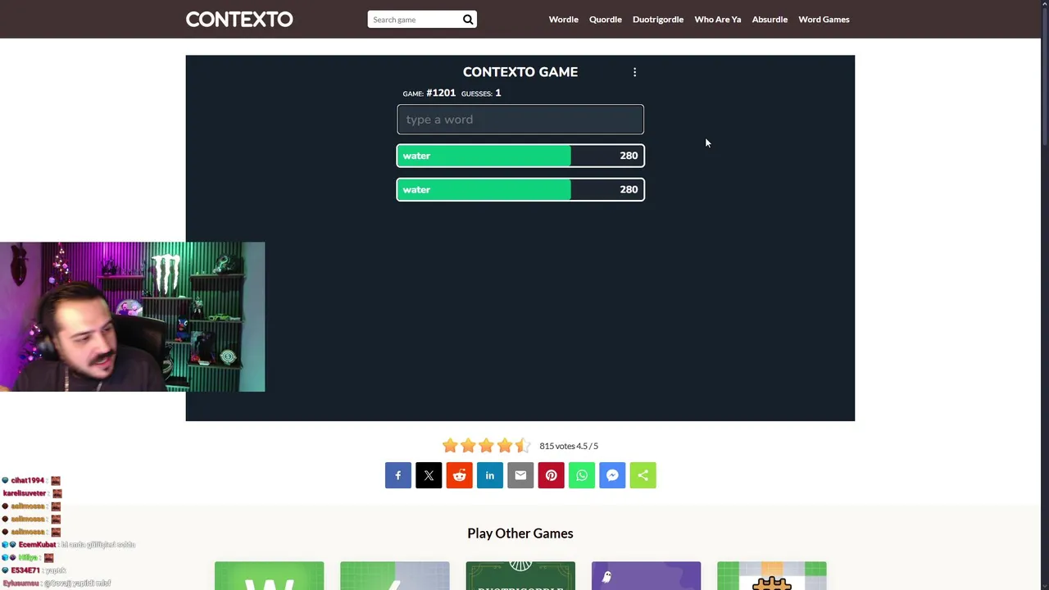Click the webcam overlay of streamer
This screenshot has height=590, width=1049.
pyautogui.click(x=133, y=316)
